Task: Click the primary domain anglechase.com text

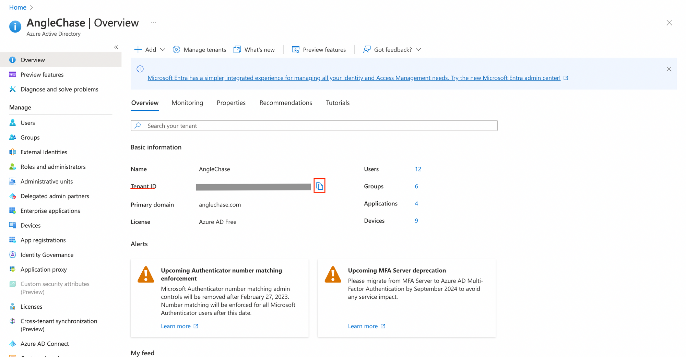Action: (220, 205)
